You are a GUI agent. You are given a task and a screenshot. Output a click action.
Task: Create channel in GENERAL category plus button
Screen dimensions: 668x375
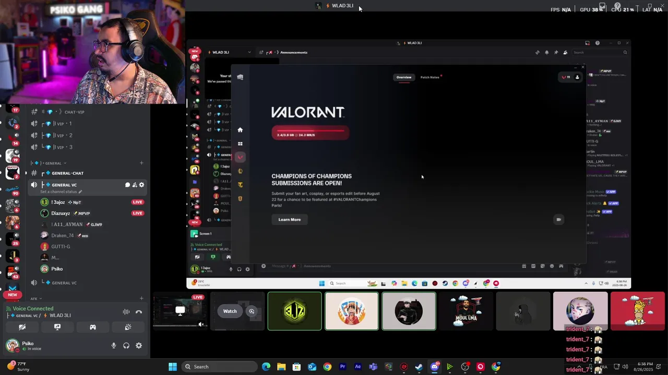click(141, 163)
